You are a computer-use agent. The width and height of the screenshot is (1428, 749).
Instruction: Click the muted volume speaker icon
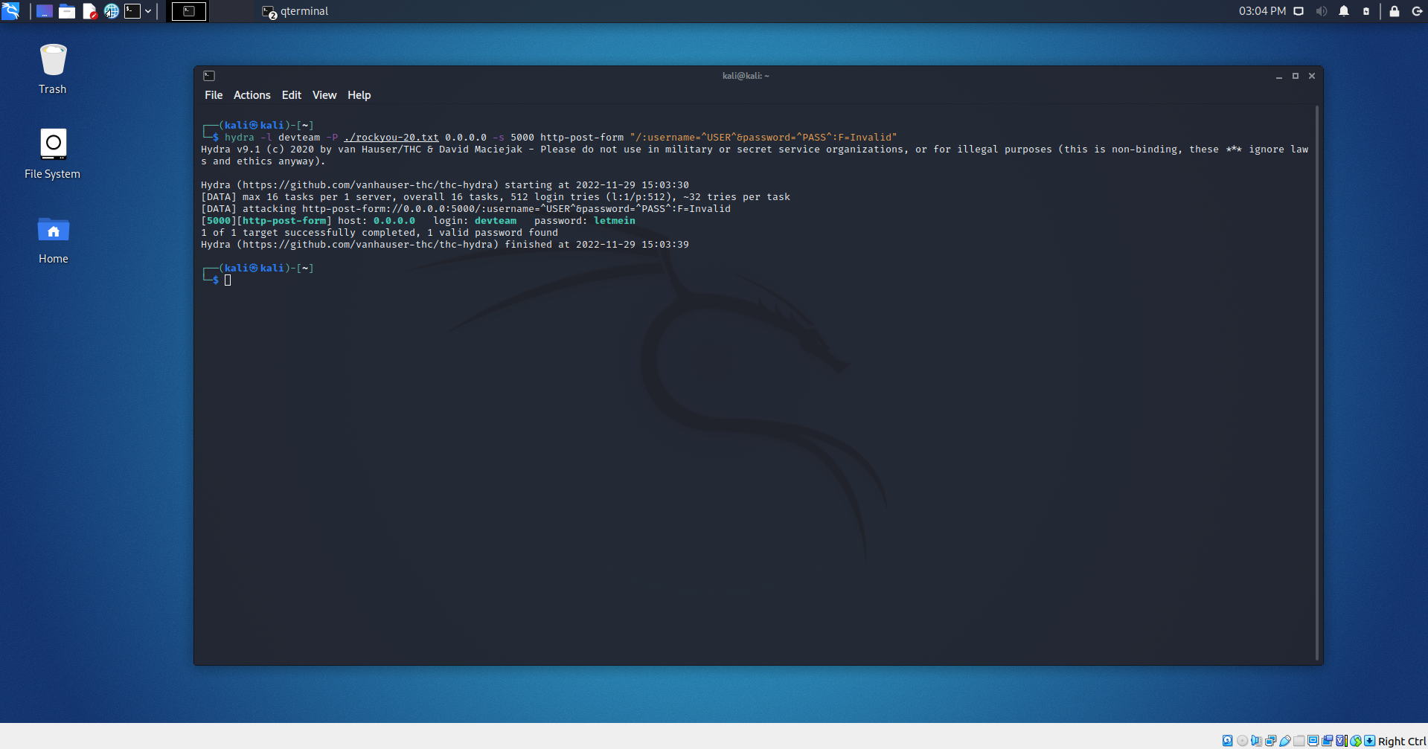[1321, 11]
